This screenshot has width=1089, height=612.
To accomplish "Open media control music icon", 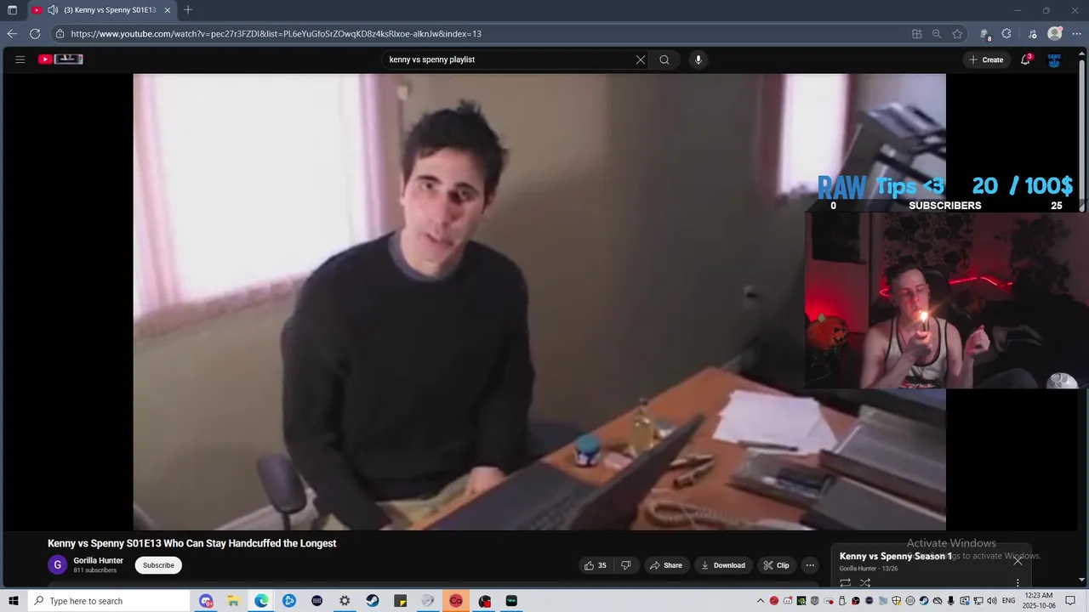I will [1033, 34].
